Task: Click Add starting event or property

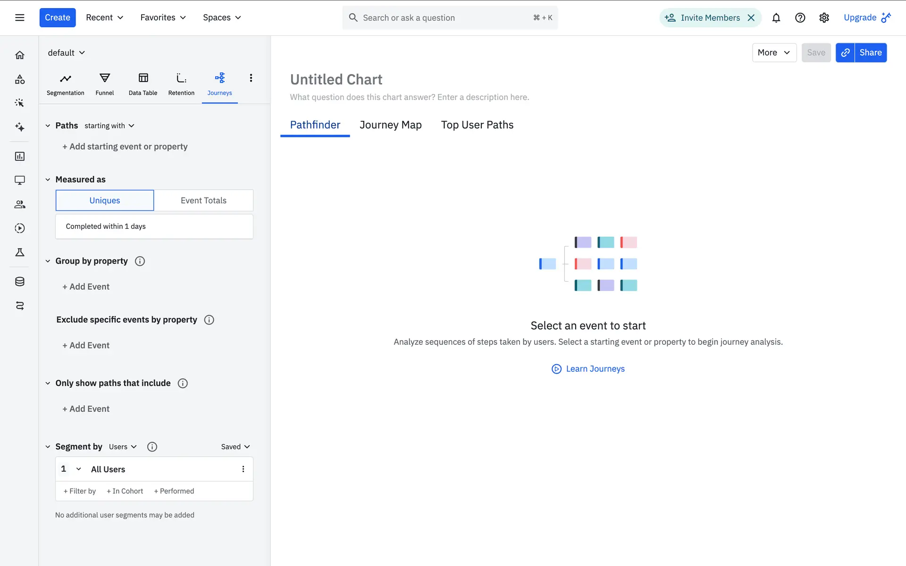Action: click(x=125, y=147)
